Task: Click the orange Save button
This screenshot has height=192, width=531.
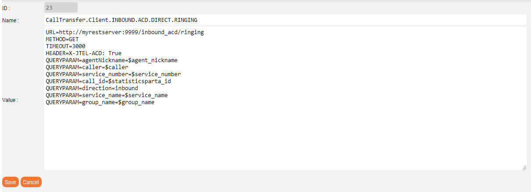Action: click(x=10, y=182)
